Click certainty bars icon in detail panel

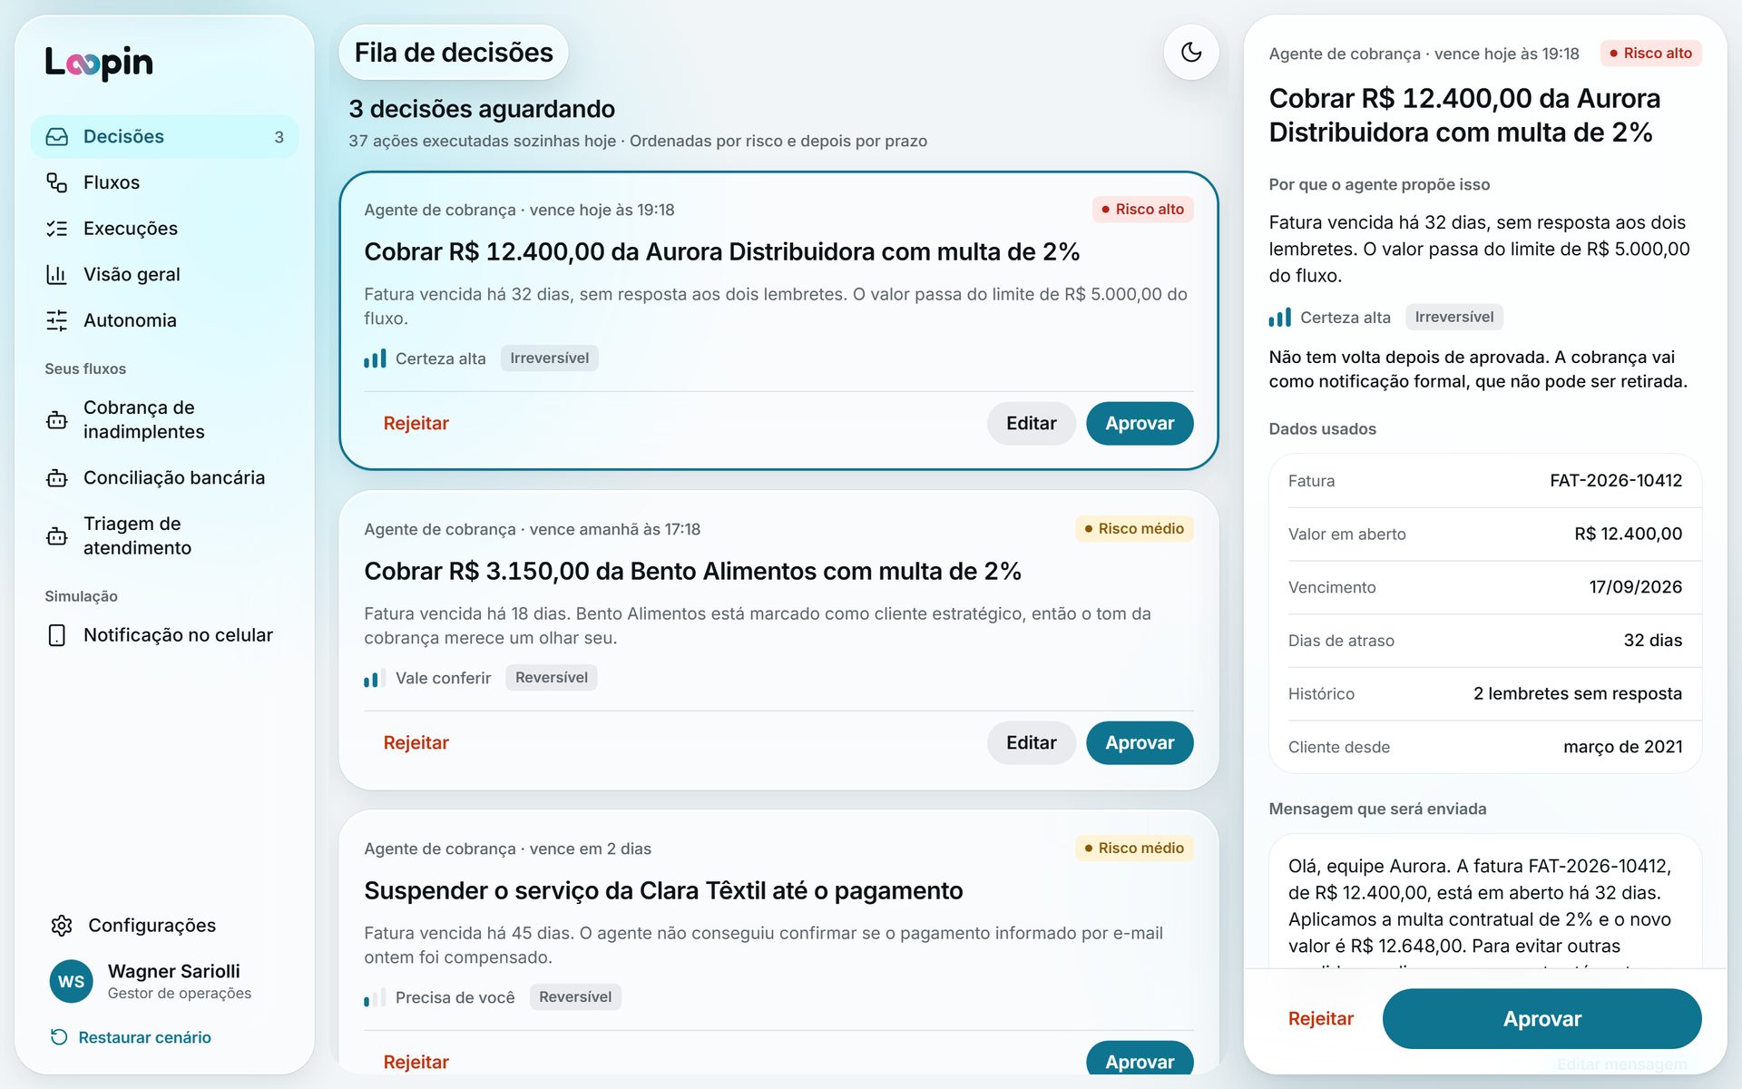(1279, 318)
